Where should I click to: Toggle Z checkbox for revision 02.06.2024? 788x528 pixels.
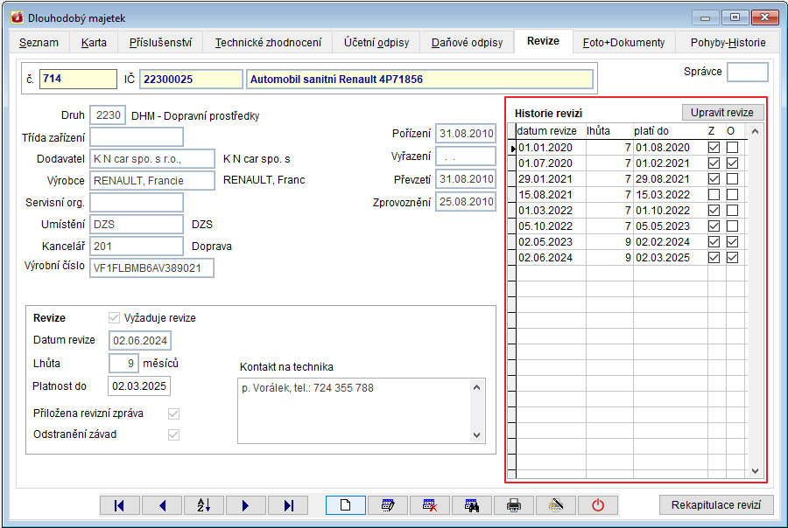coord(714,258)
